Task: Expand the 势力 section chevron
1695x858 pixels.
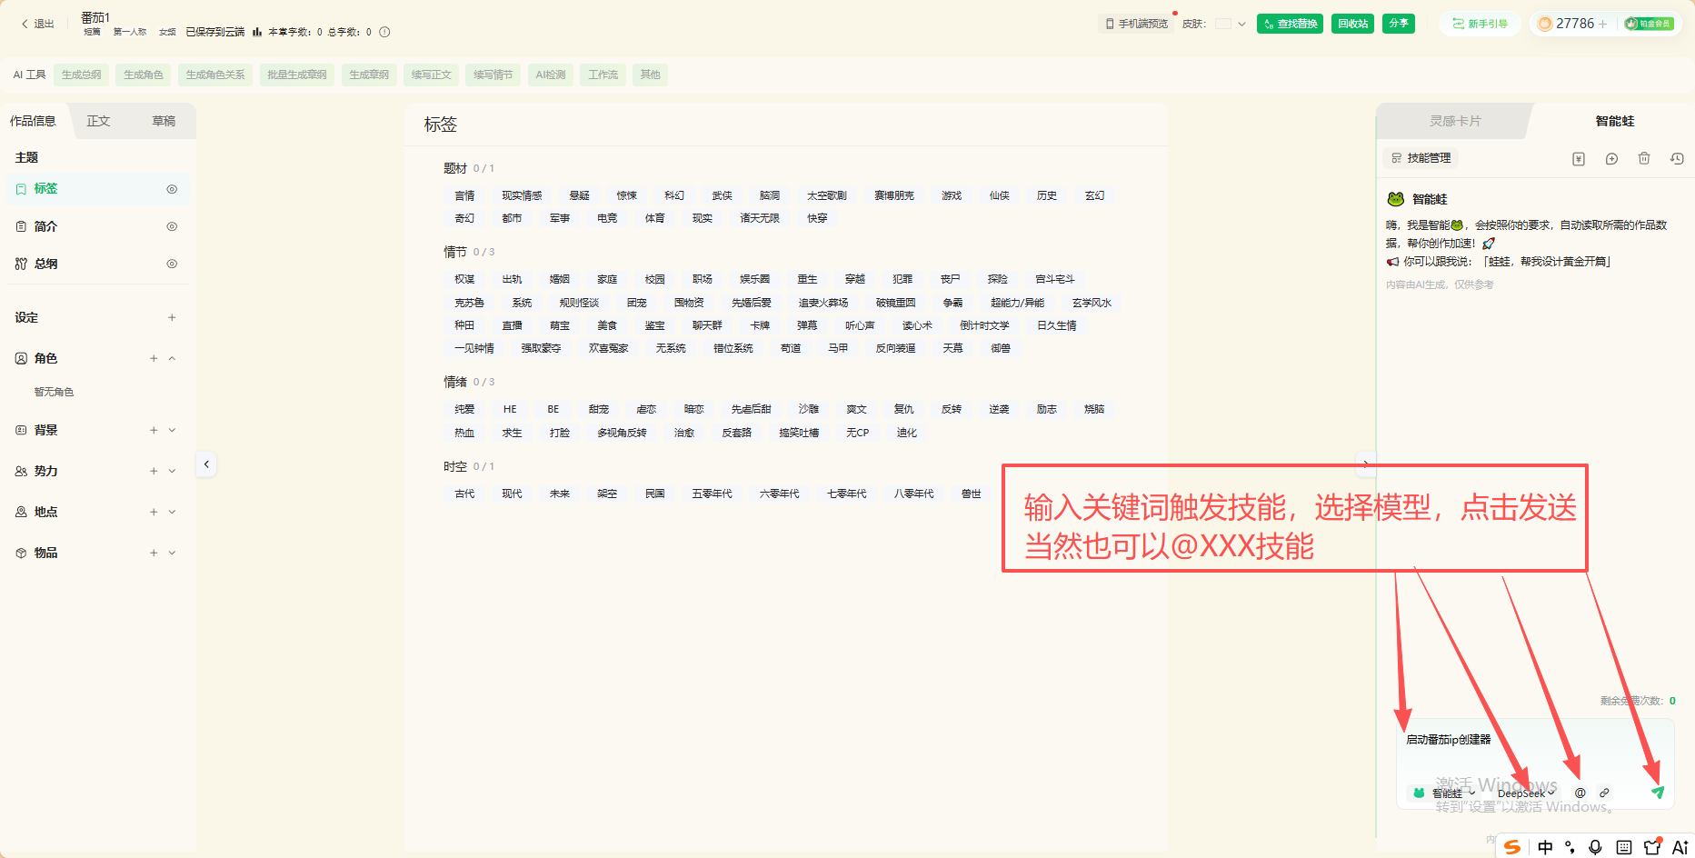Action: click(x=172, y=471)
